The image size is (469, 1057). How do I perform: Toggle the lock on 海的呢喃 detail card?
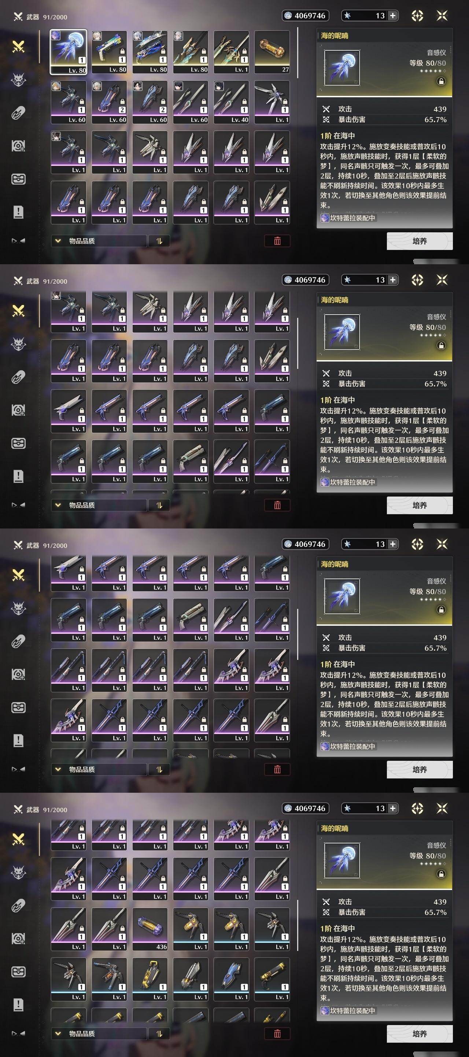coord(441,81)
